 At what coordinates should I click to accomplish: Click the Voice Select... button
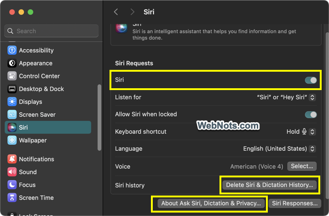click(302, 166)
